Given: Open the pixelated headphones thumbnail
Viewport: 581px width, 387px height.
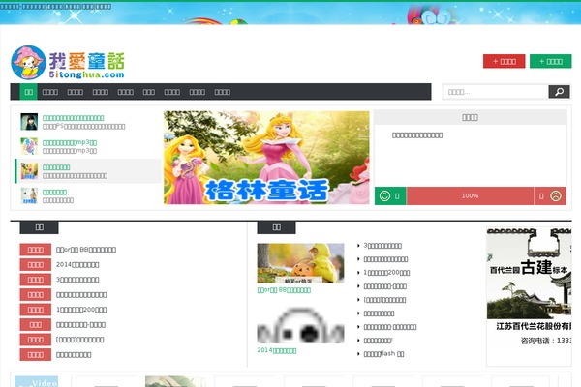Looking at the screenshot, I should (x=300, y=325).
